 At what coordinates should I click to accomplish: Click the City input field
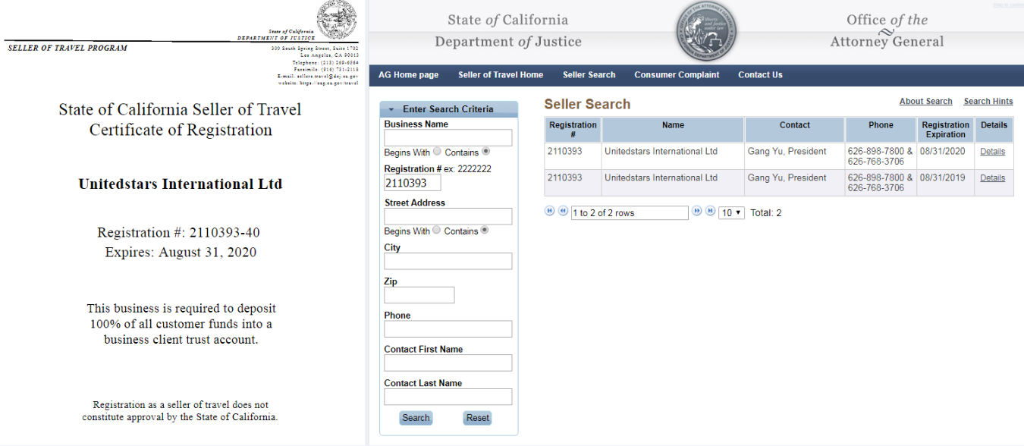(448, 262)
